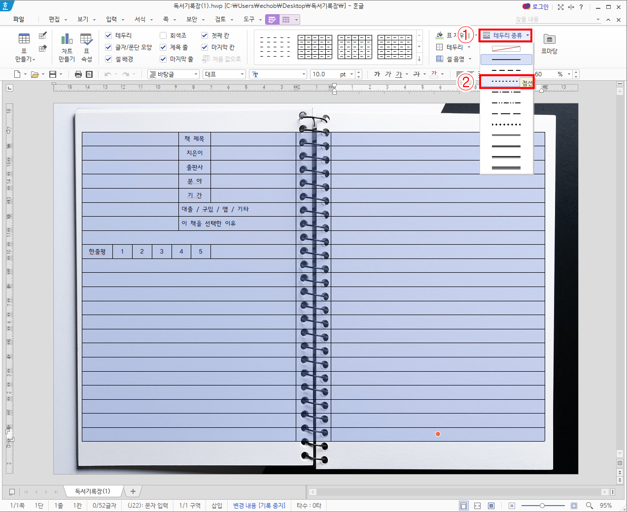Uncheck the 첫째 칸 checkbox

click(x=205, y=35)
